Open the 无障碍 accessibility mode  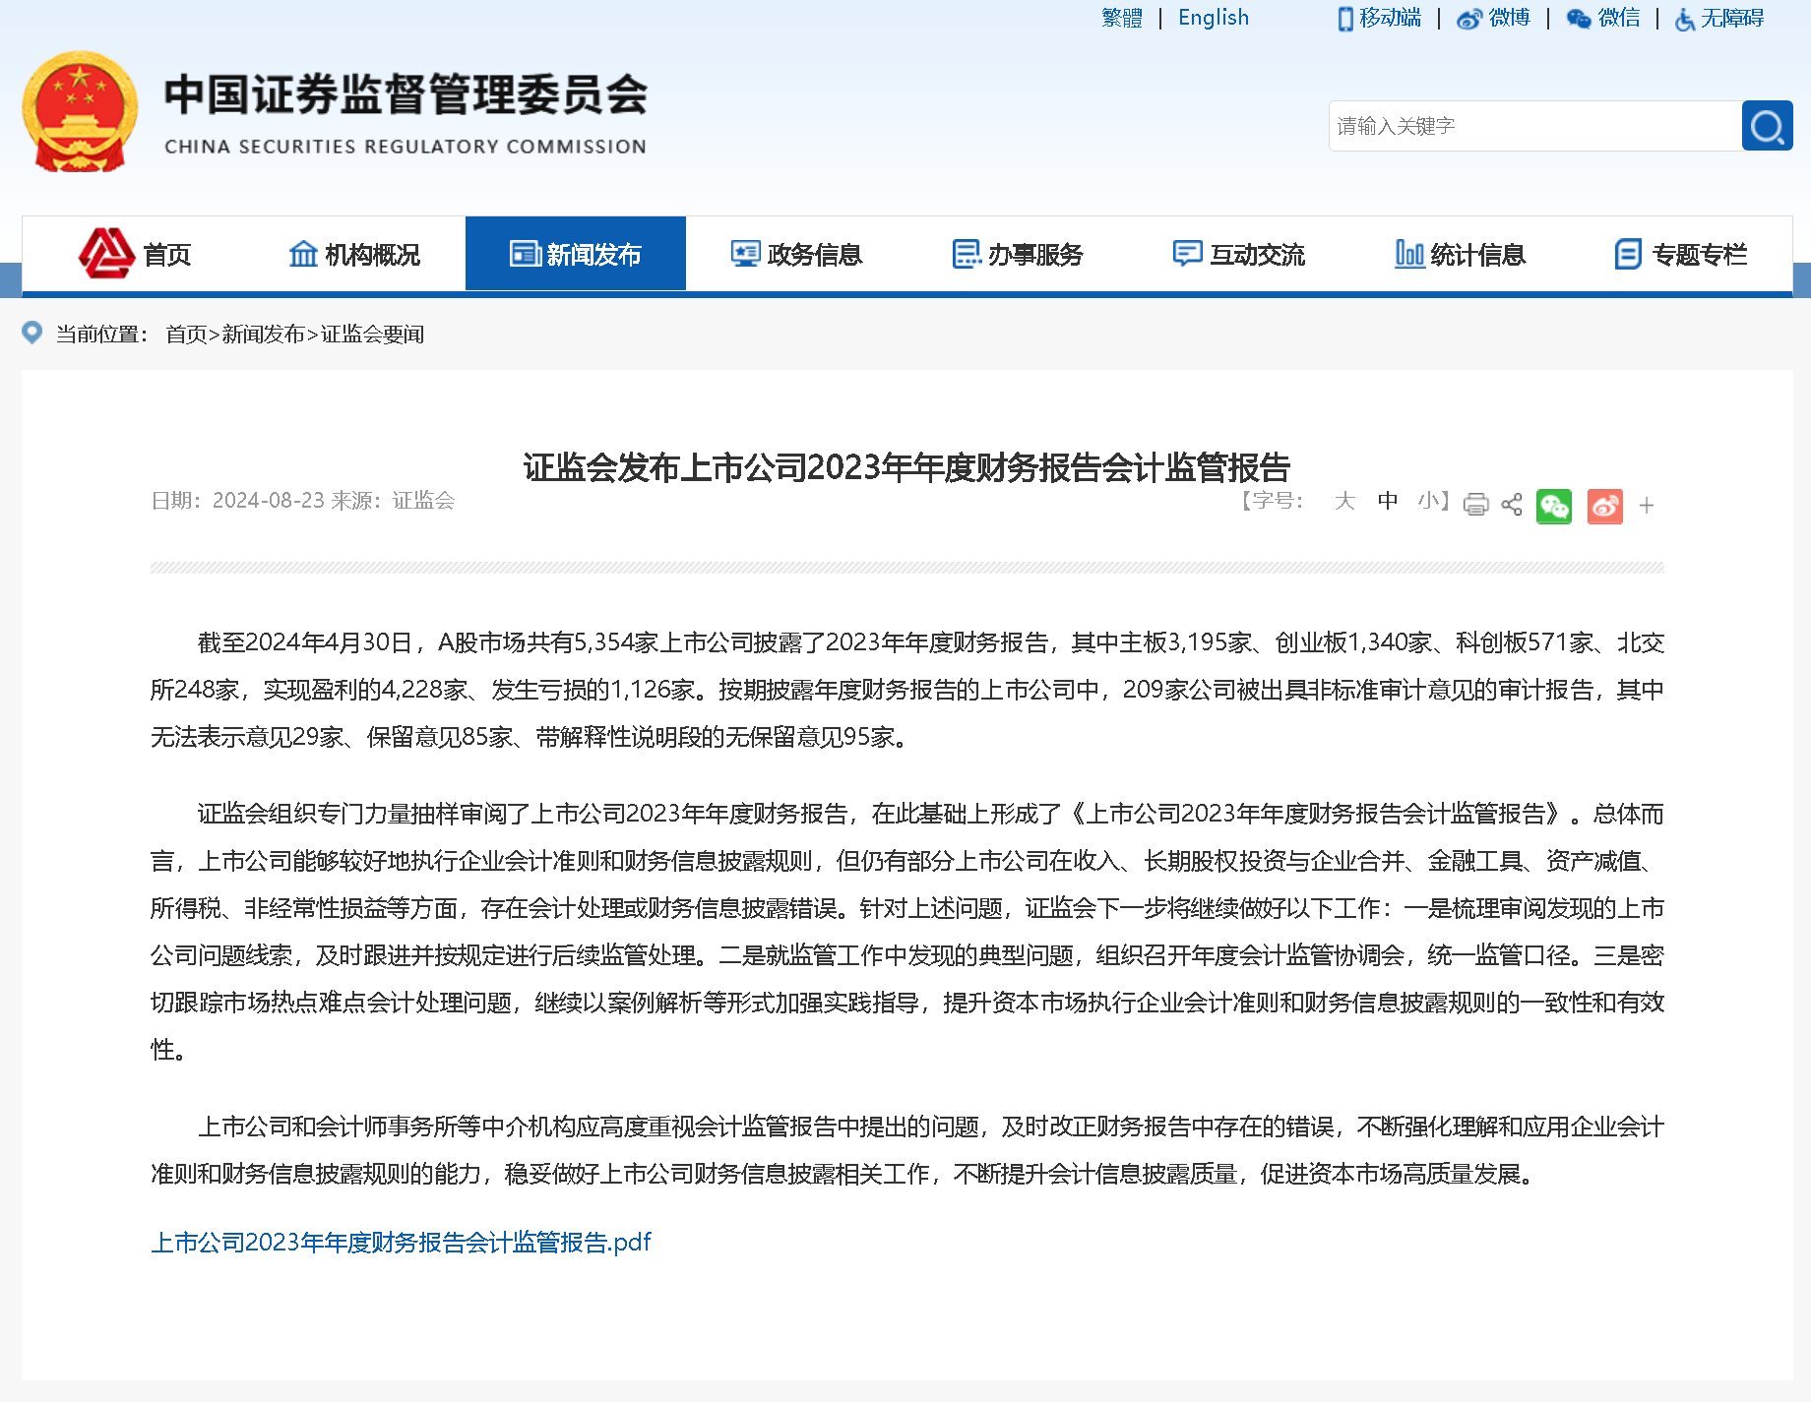click(x=1719, y=18)
